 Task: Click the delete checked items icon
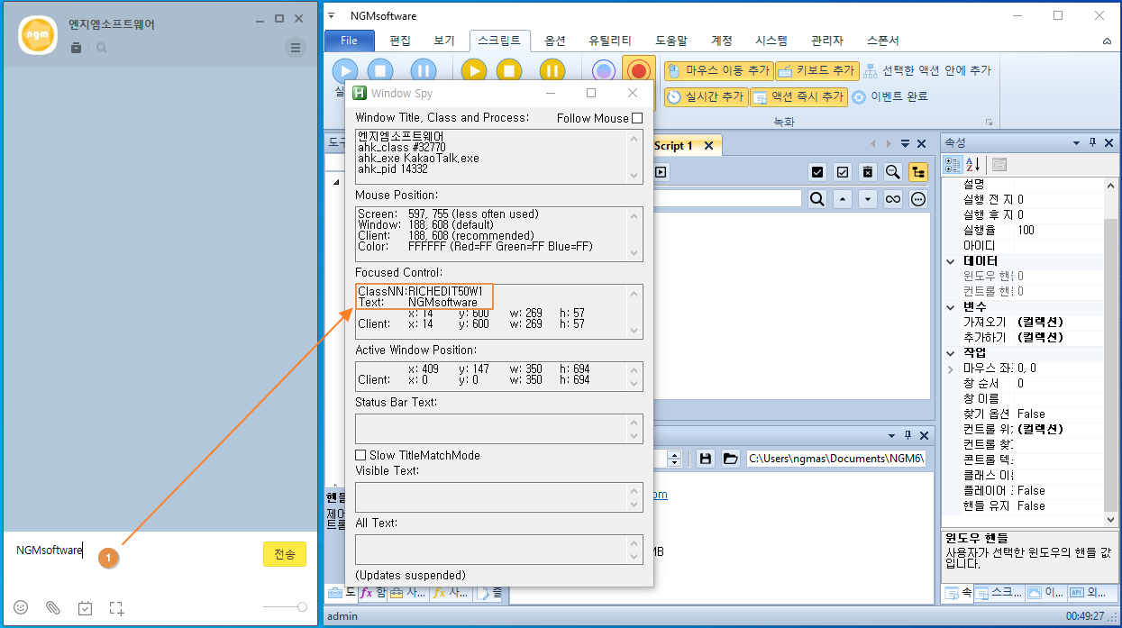pyautogui.click(x=868, y=172)
